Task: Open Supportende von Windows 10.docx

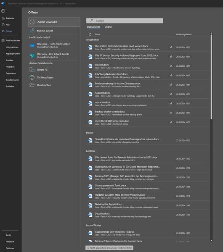Action: coord(148,233)
